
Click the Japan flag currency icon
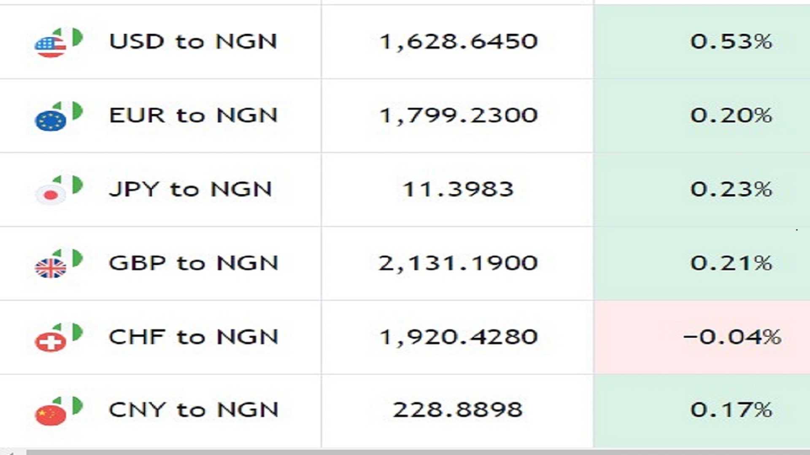[x=51, y=194]
